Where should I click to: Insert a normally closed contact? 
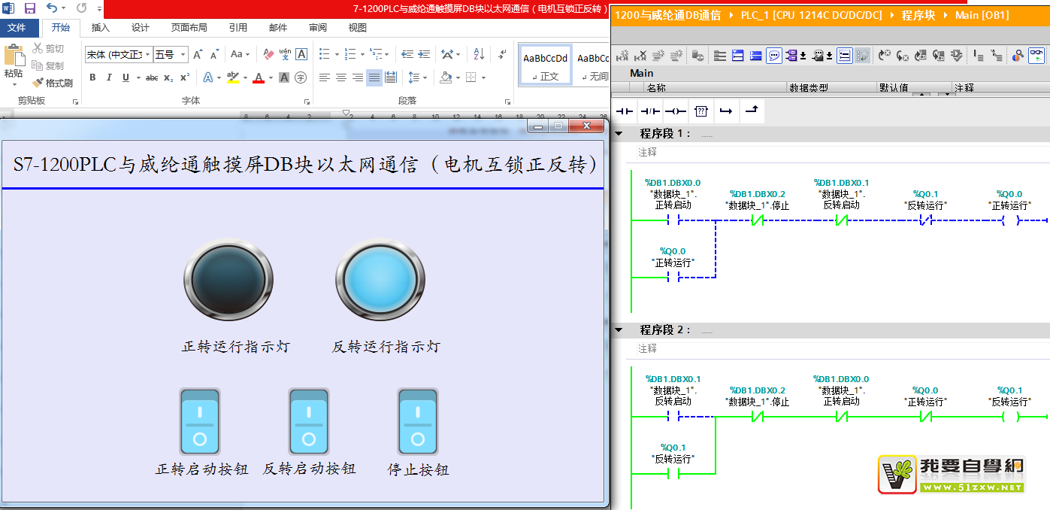pos(650,111)
